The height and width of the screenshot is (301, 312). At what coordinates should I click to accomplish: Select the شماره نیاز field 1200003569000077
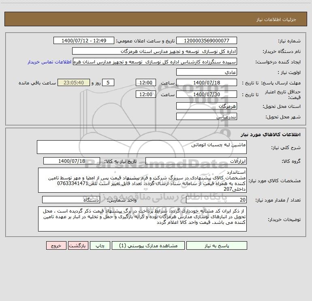[x=207, y=41]
